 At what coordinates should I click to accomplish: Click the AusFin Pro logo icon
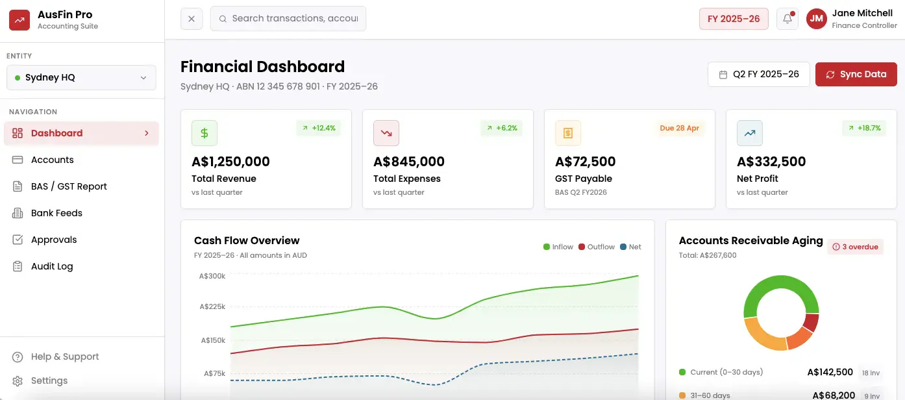[x=19, y=20]
